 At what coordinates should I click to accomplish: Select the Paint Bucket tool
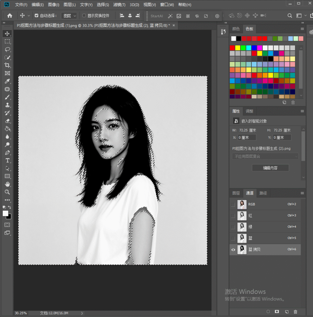(7, 129)
